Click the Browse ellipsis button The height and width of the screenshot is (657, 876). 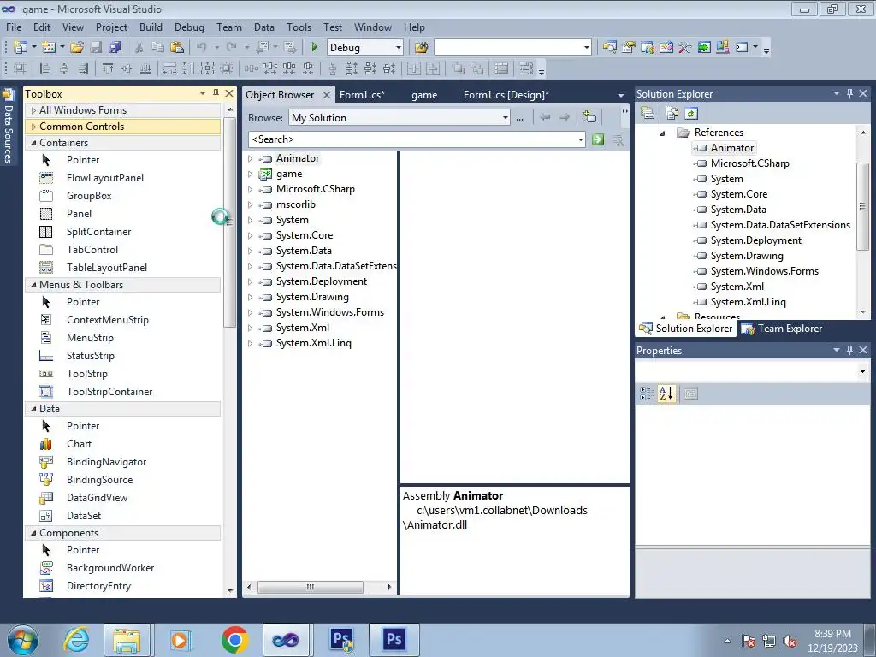[x=519, y=118]
